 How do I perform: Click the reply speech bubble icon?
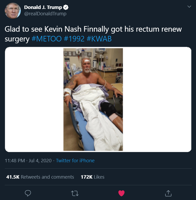tap(28, 193)
